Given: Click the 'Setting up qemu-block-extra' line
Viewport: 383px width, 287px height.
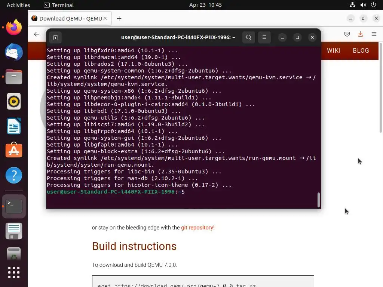Looking at the screenshot, I should [135, 151].
